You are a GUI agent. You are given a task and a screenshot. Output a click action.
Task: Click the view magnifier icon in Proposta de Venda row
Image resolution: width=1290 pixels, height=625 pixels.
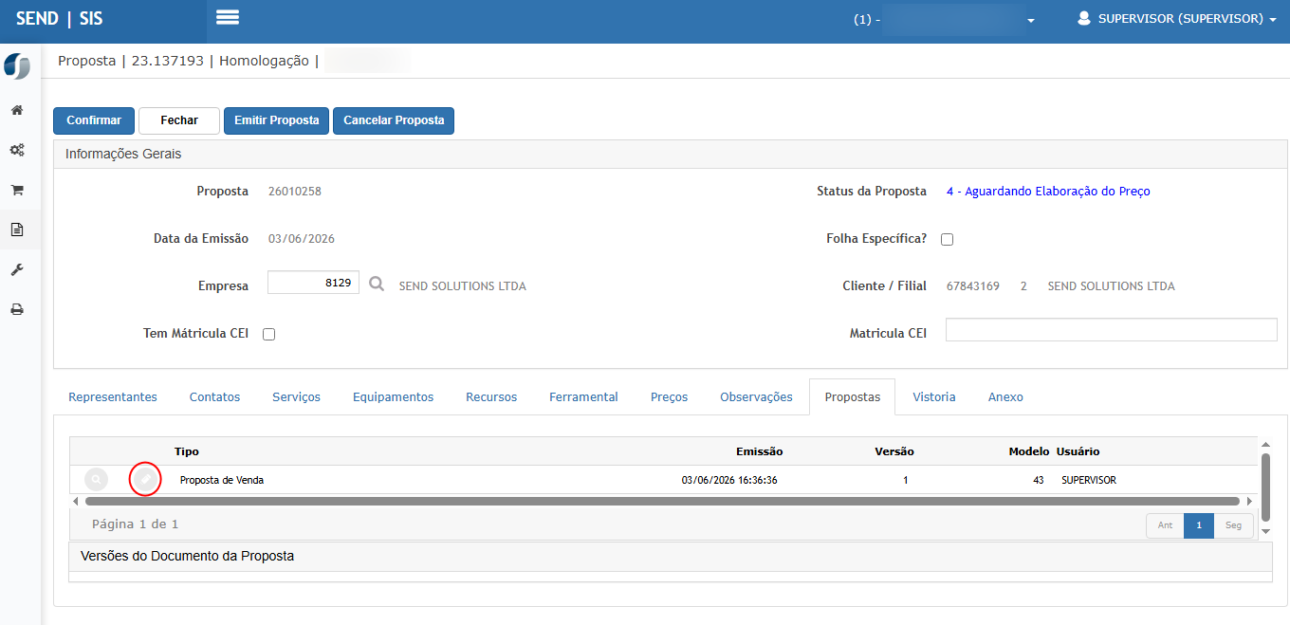pos(96,480)
